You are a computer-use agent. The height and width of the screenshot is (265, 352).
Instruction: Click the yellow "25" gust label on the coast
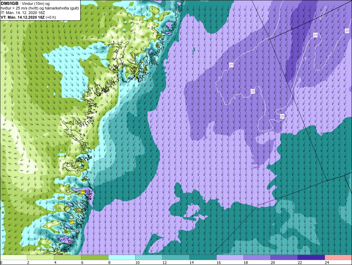[x=72, y=221]
